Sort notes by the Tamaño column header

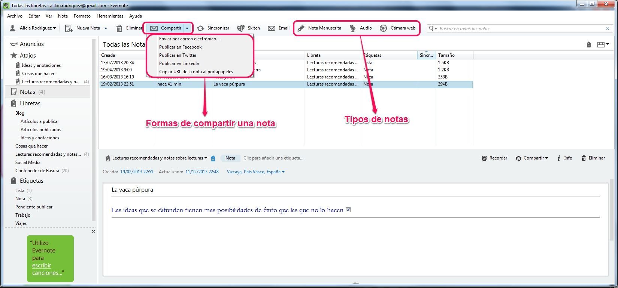pyautogui.click(x=454, y=55)
